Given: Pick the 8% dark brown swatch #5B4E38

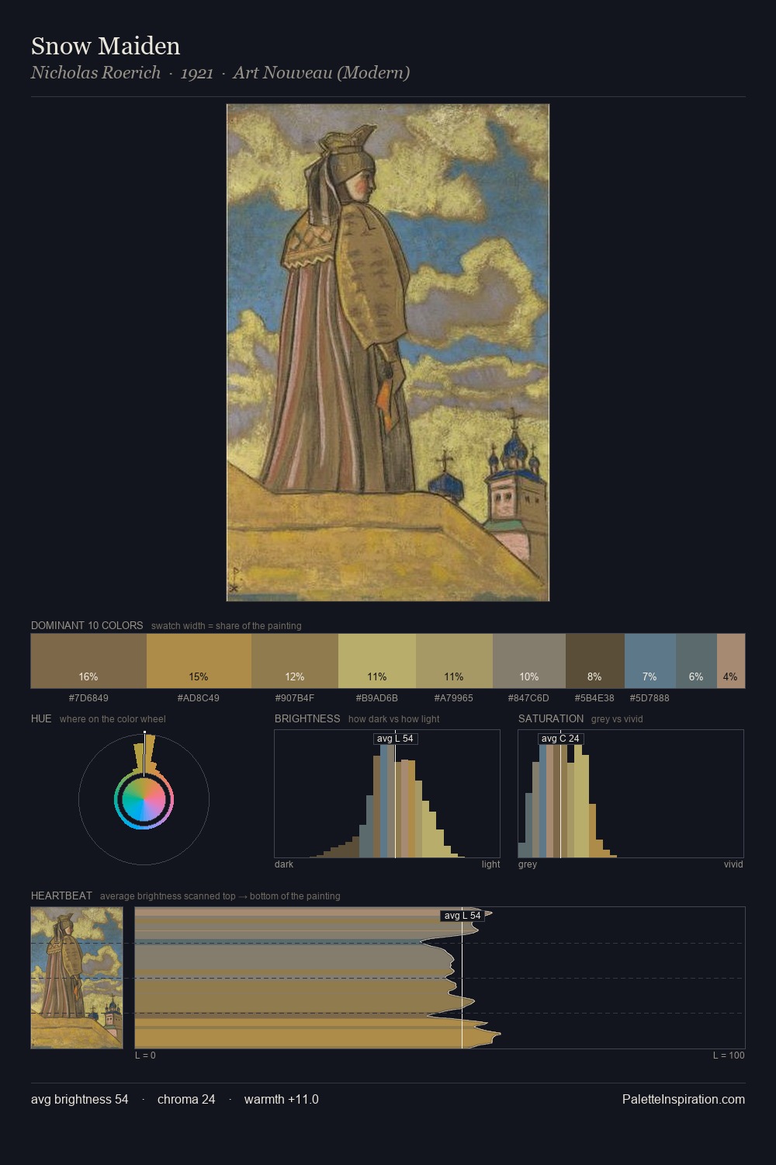Looking at the screenshot, I should click(595, 661).
